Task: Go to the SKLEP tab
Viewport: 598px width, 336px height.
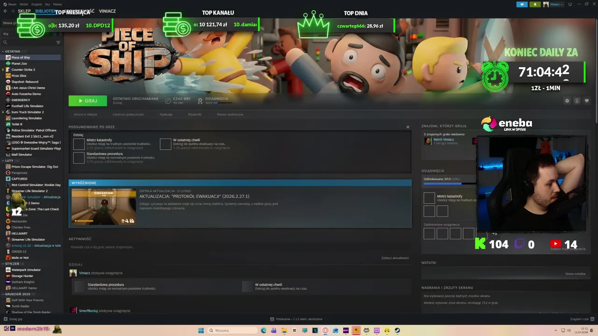Action: pyautogui.click(x=24, y=11)
